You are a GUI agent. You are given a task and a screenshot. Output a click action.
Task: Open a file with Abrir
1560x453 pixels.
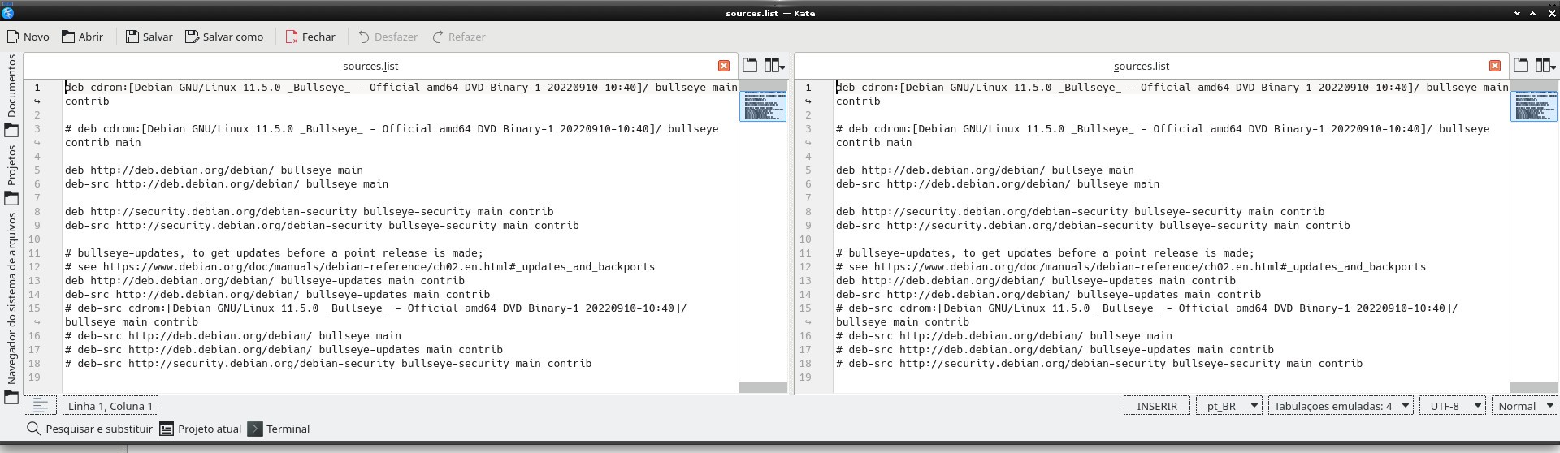(82, 37)
